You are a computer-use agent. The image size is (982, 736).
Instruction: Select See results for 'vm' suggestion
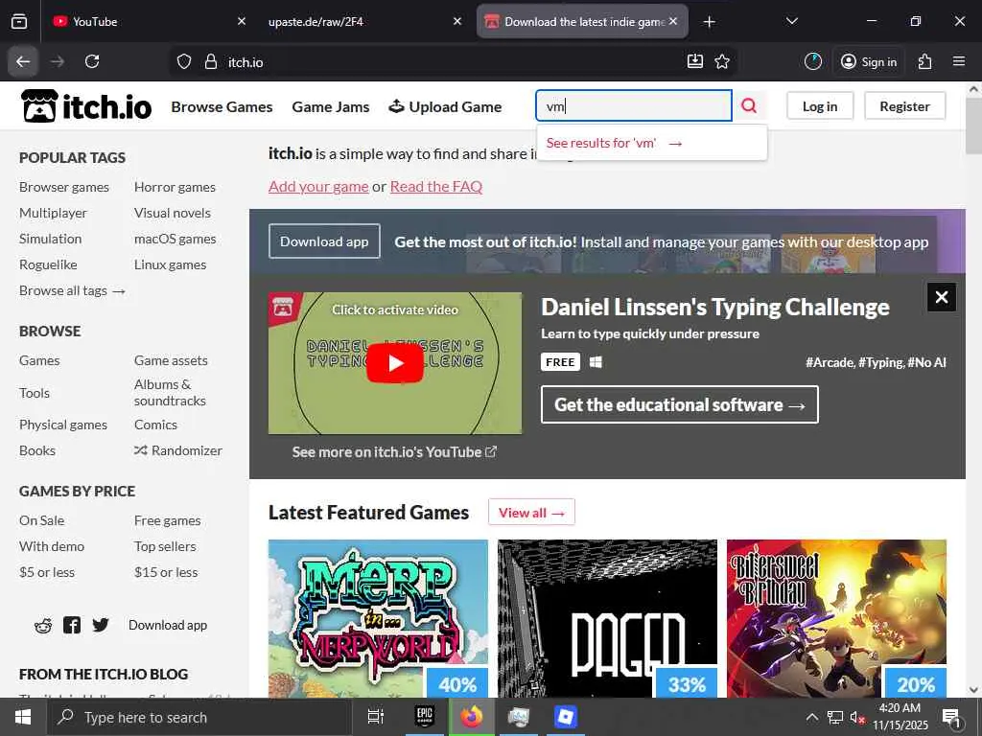(x=652, y=143)
